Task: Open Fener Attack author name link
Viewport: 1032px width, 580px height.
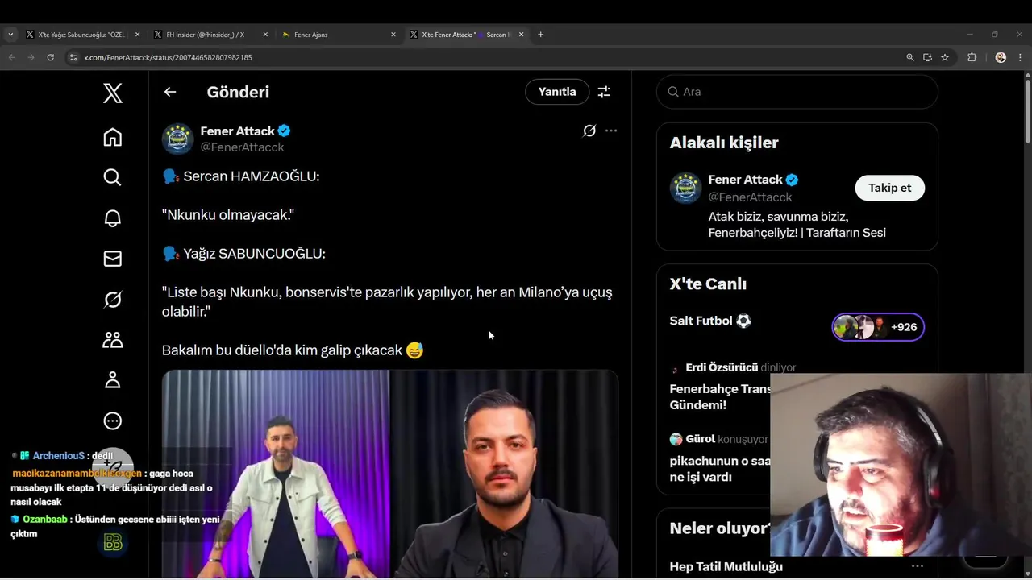Action: pyautogui.click(x=238, y=131)
